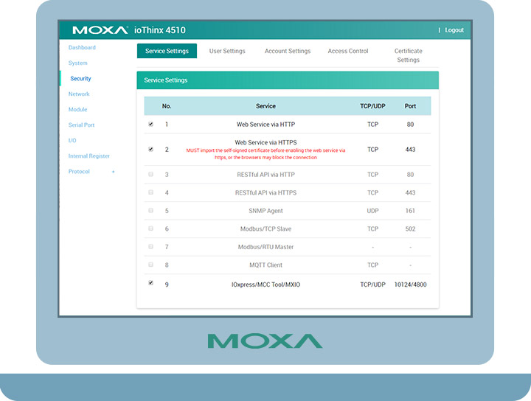Click Protocol in the sidebar
Viewport: 531px width, 401px height.
click(x=79, y=172)
